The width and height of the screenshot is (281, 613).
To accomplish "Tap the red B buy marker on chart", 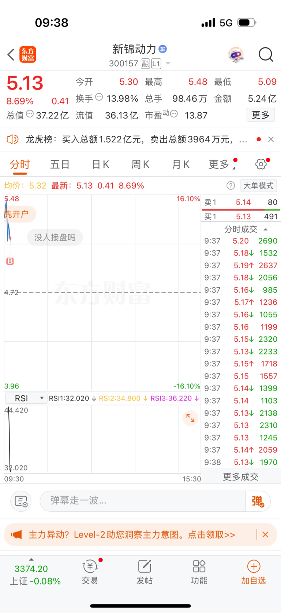I will coord(10,261).
